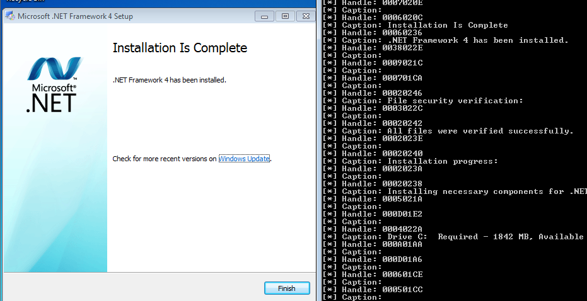This screenshot has height=301, width=587.
Task: Click console line 'Caption: .NET Framework 4 has been installed.'
Action: [x=446, y=40]
